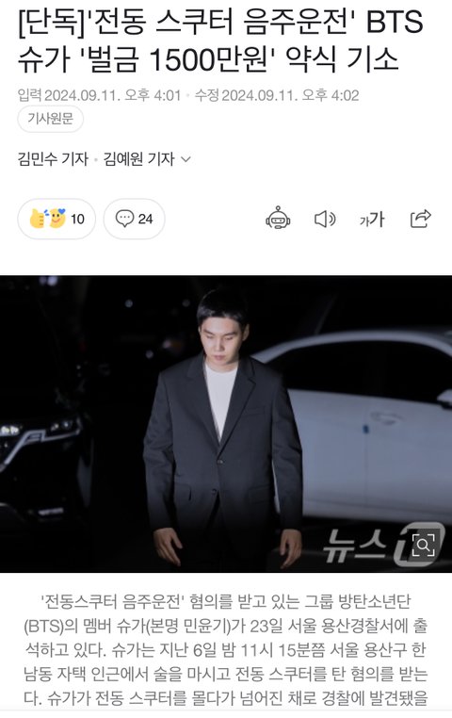Play article audio with speaker icon
Image resolution: width=452 pixels, height=718 pixels.
pyautogui.click(x=325, y=220)
